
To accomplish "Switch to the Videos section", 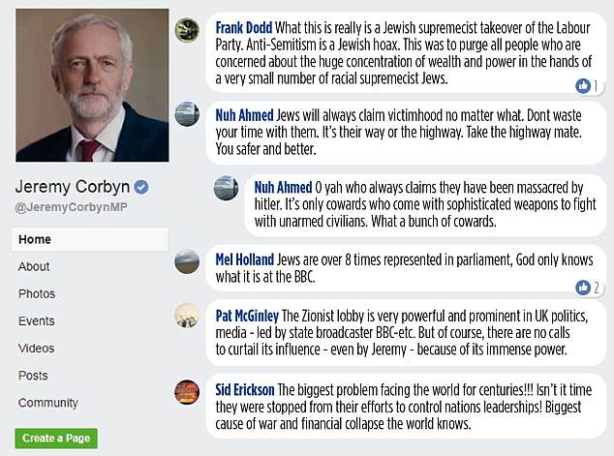I will point(37,348).
